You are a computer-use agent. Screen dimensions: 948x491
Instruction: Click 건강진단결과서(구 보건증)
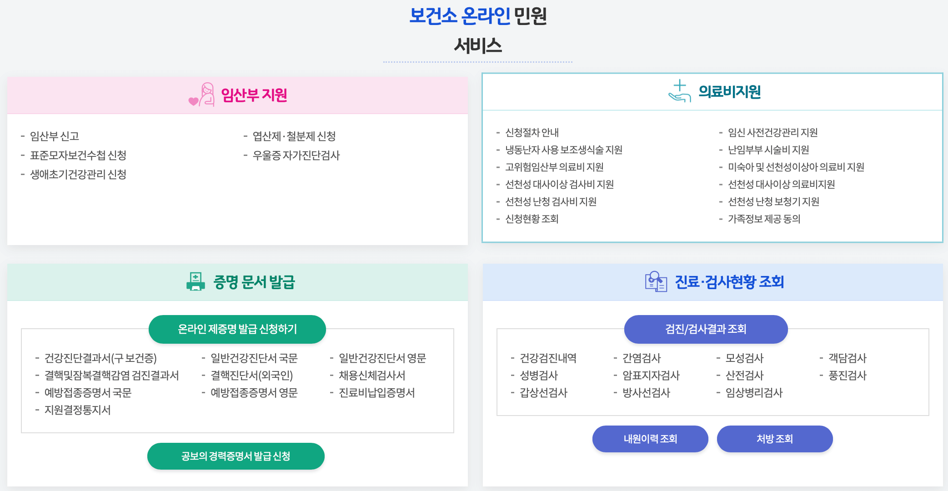click(x=101, y=358)
